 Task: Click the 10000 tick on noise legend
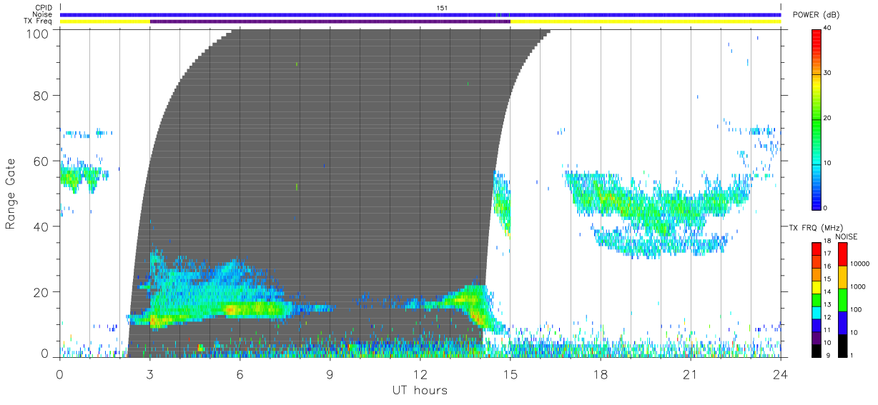click(860, 264)
